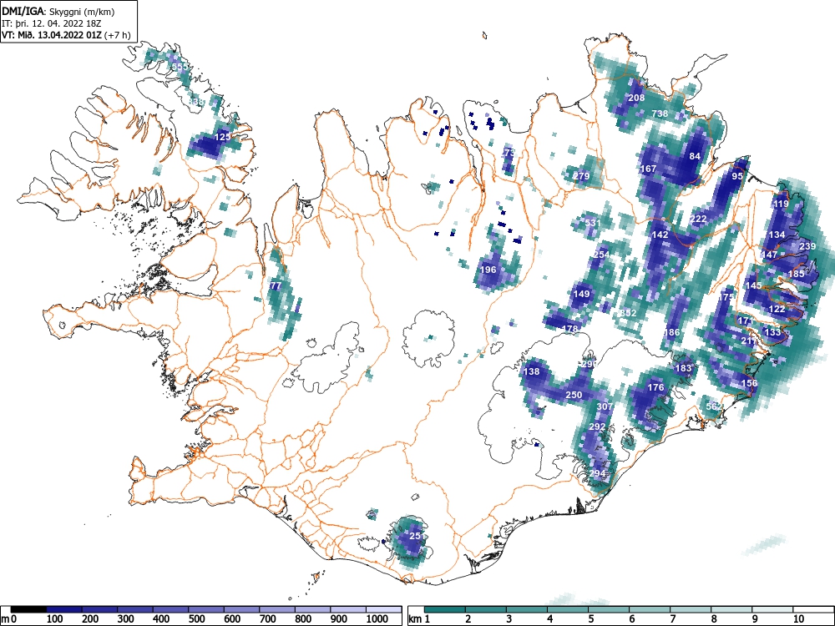Image resolution: width=835 pixels, height=626 pixels.
Task: Click the visibility value 183 on the map
Action: pos(683,368)
